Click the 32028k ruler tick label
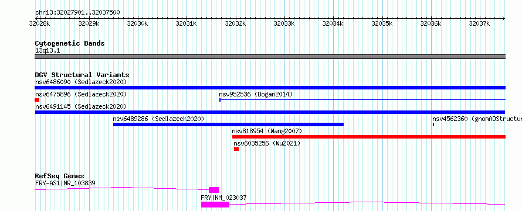This screenshot has width=522, height=211. pyautogui.click(x=40, y=23)
